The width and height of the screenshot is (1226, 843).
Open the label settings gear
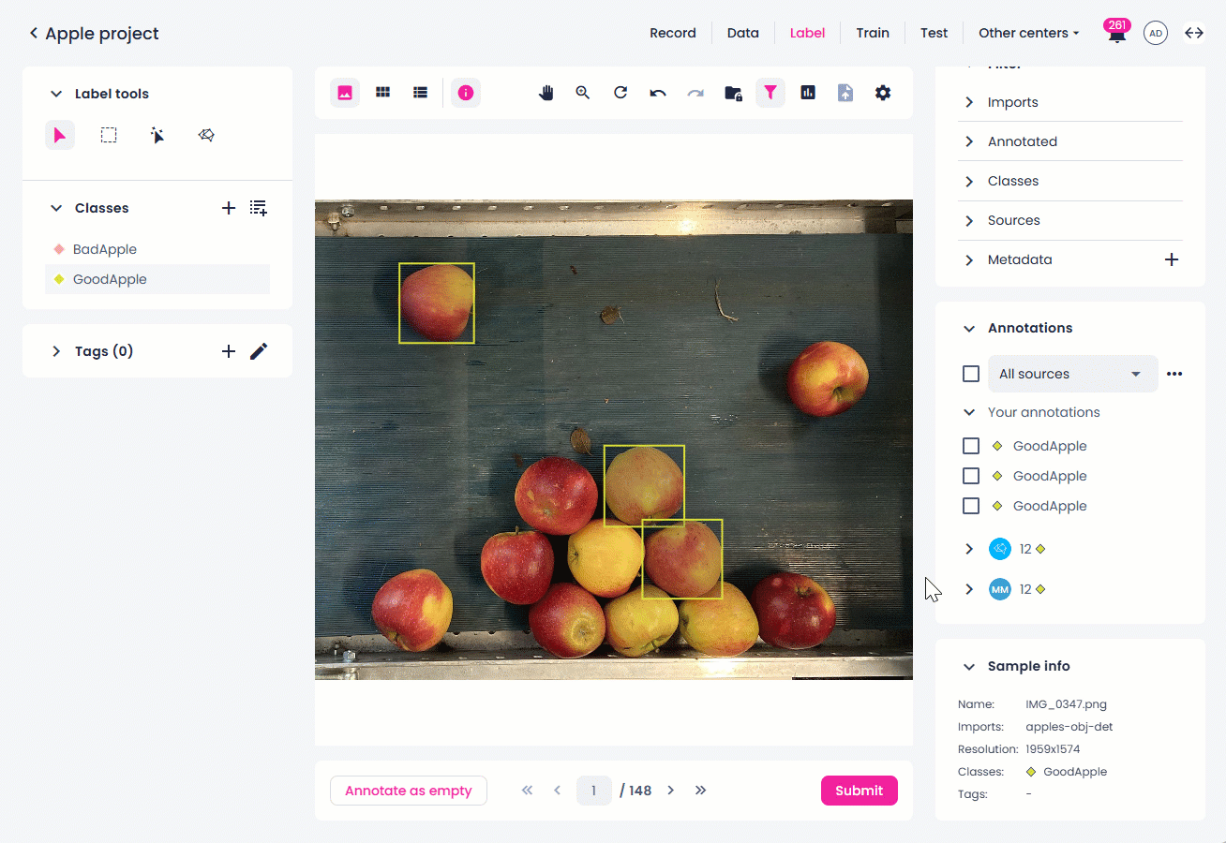pyautogui.click(x=883, y=93)
